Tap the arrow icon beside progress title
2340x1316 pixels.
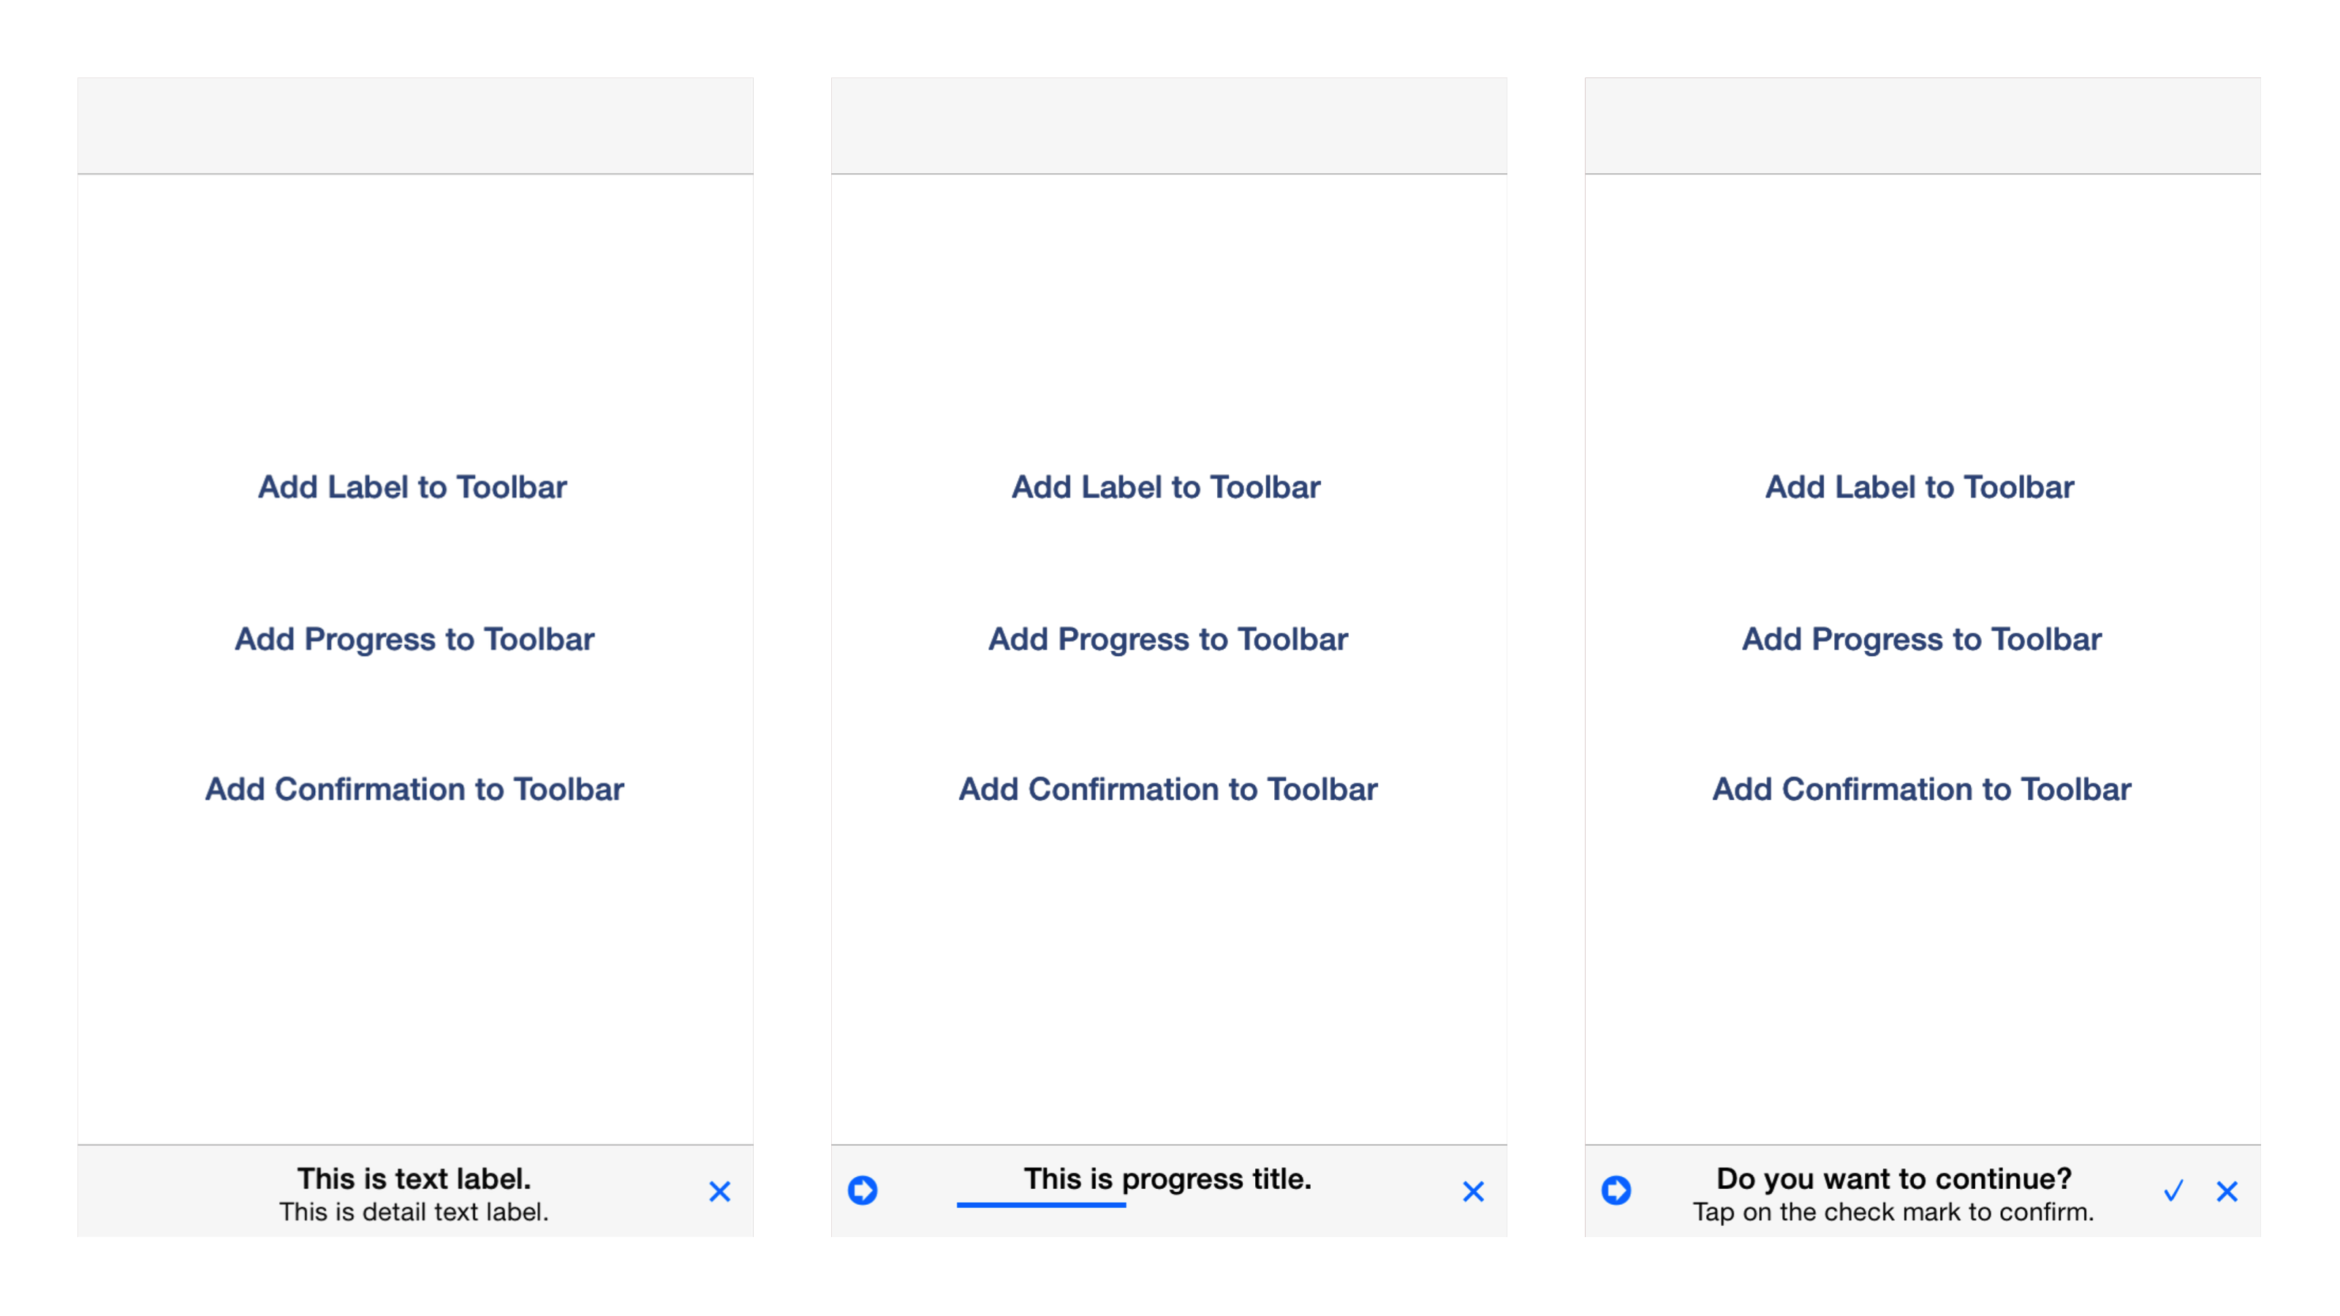(x=862, y=1190)
